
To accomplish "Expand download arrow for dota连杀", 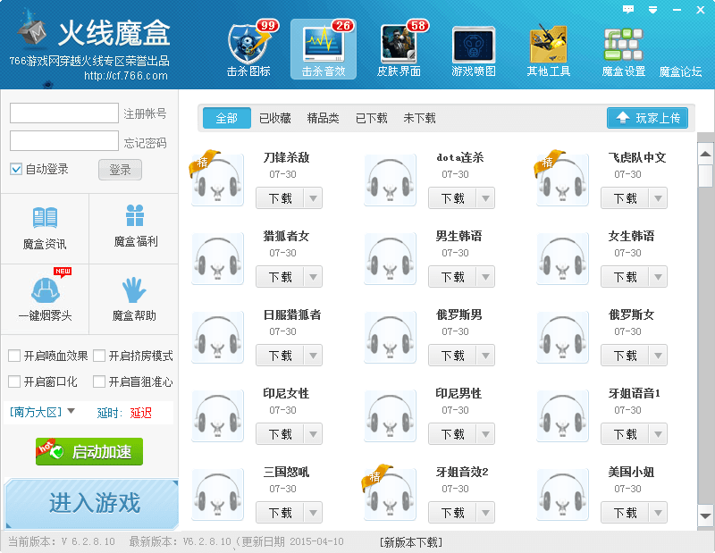I will pos(485,198).
